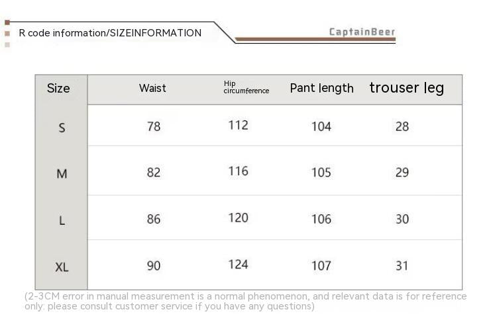Select hip circumference value 116
Image resolution: width=489 pixels, height=326 pixels.
click(238, 171)
